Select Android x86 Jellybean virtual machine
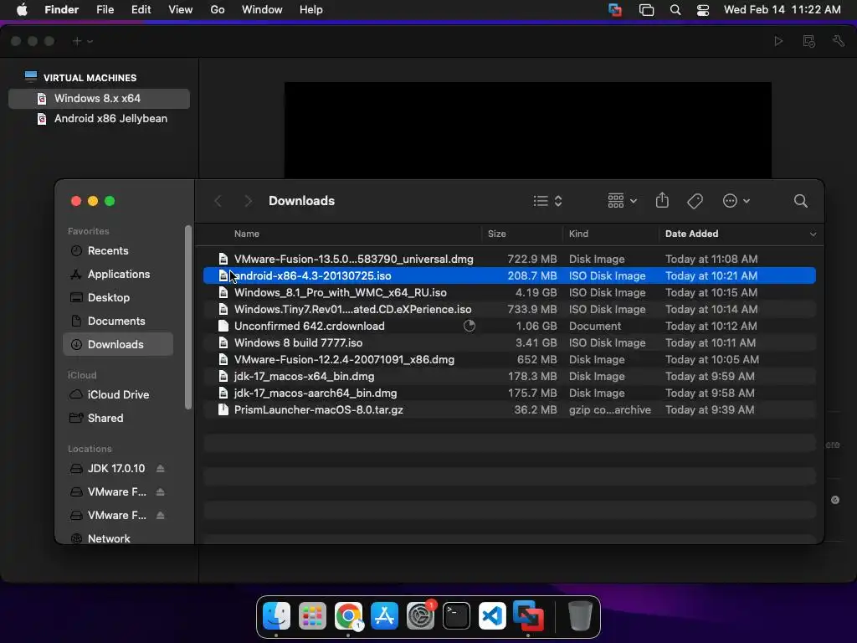 click(x=99, y=119)
